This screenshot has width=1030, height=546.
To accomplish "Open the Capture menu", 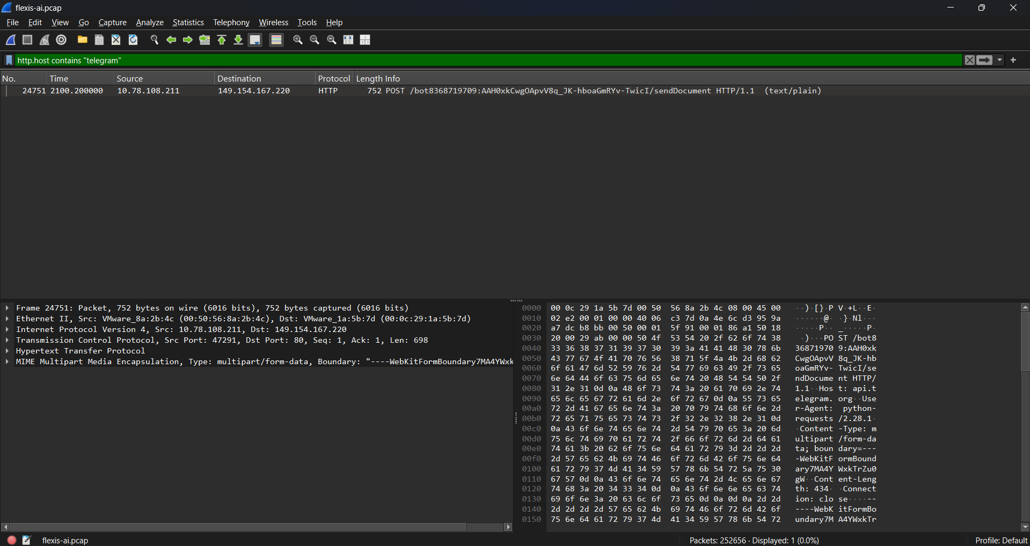I will pyautogui.click(x=113, y=23).
